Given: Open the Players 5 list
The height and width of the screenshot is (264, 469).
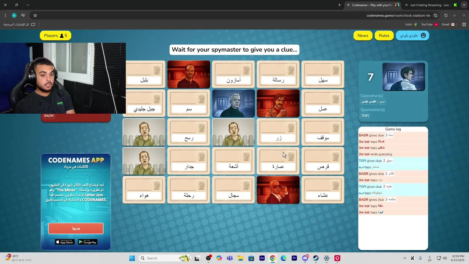Looking at the screenshot, I should pos(56,36).
